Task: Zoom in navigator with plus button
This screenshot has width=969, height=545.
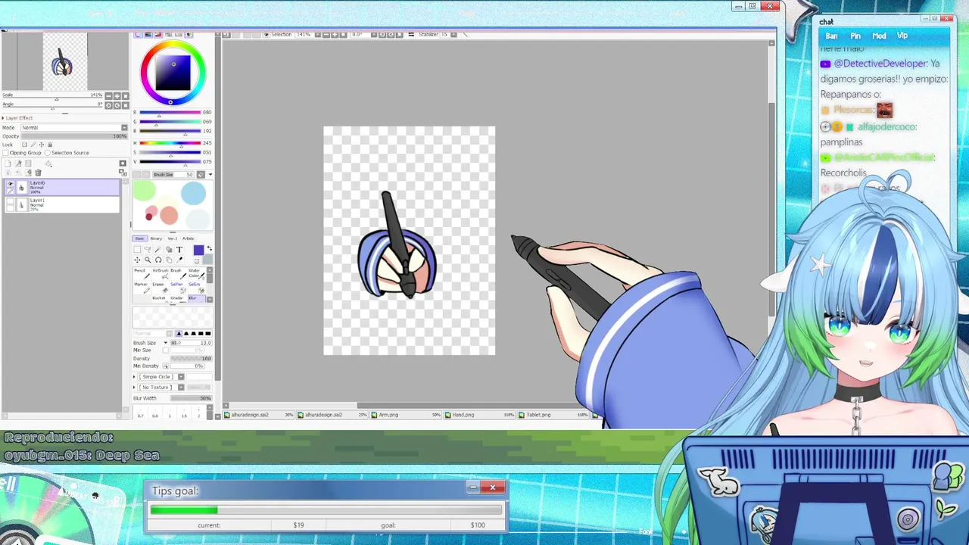Action: pos(117,96)
